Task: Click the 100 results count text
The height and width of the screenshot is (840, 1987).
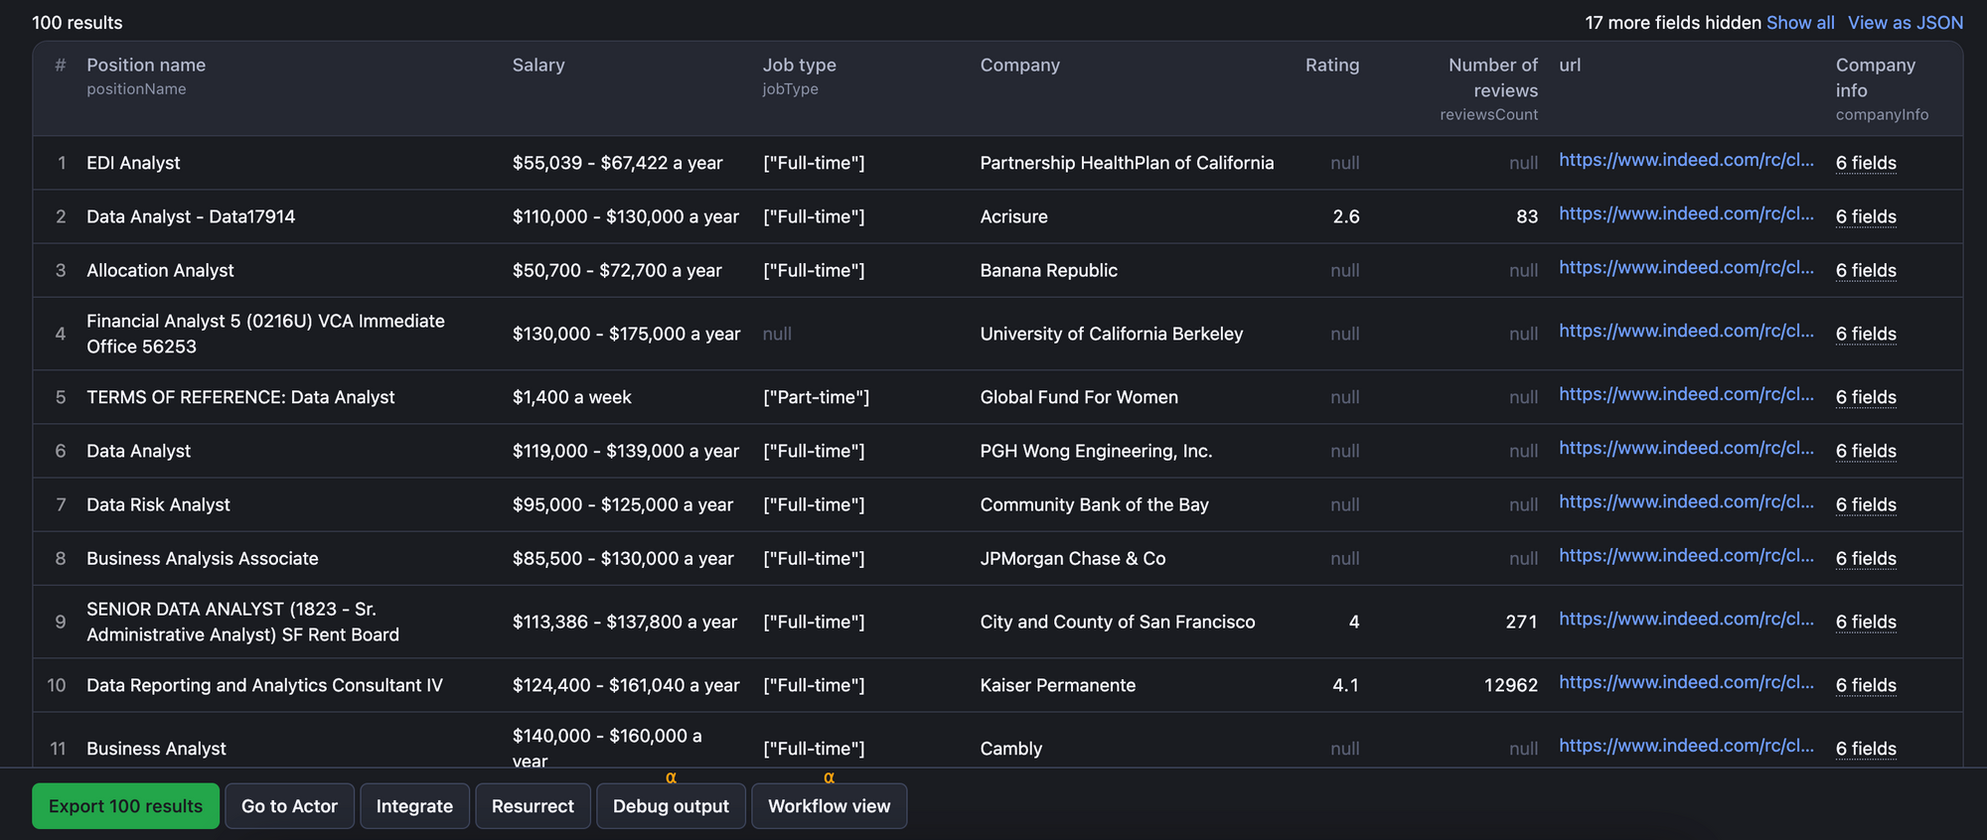Action: (77, 23)
